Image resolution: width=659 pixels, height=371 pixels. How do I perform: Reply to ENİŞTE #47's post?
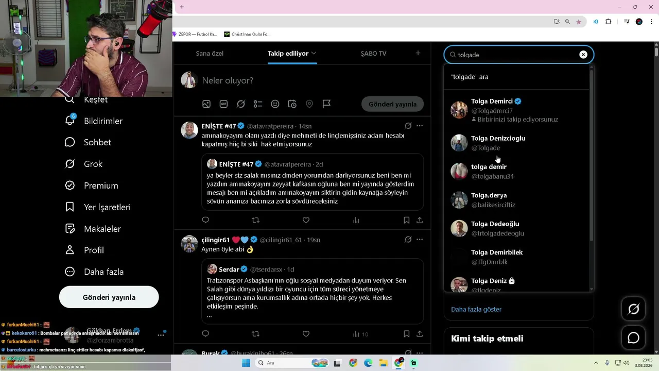point(205,220)
